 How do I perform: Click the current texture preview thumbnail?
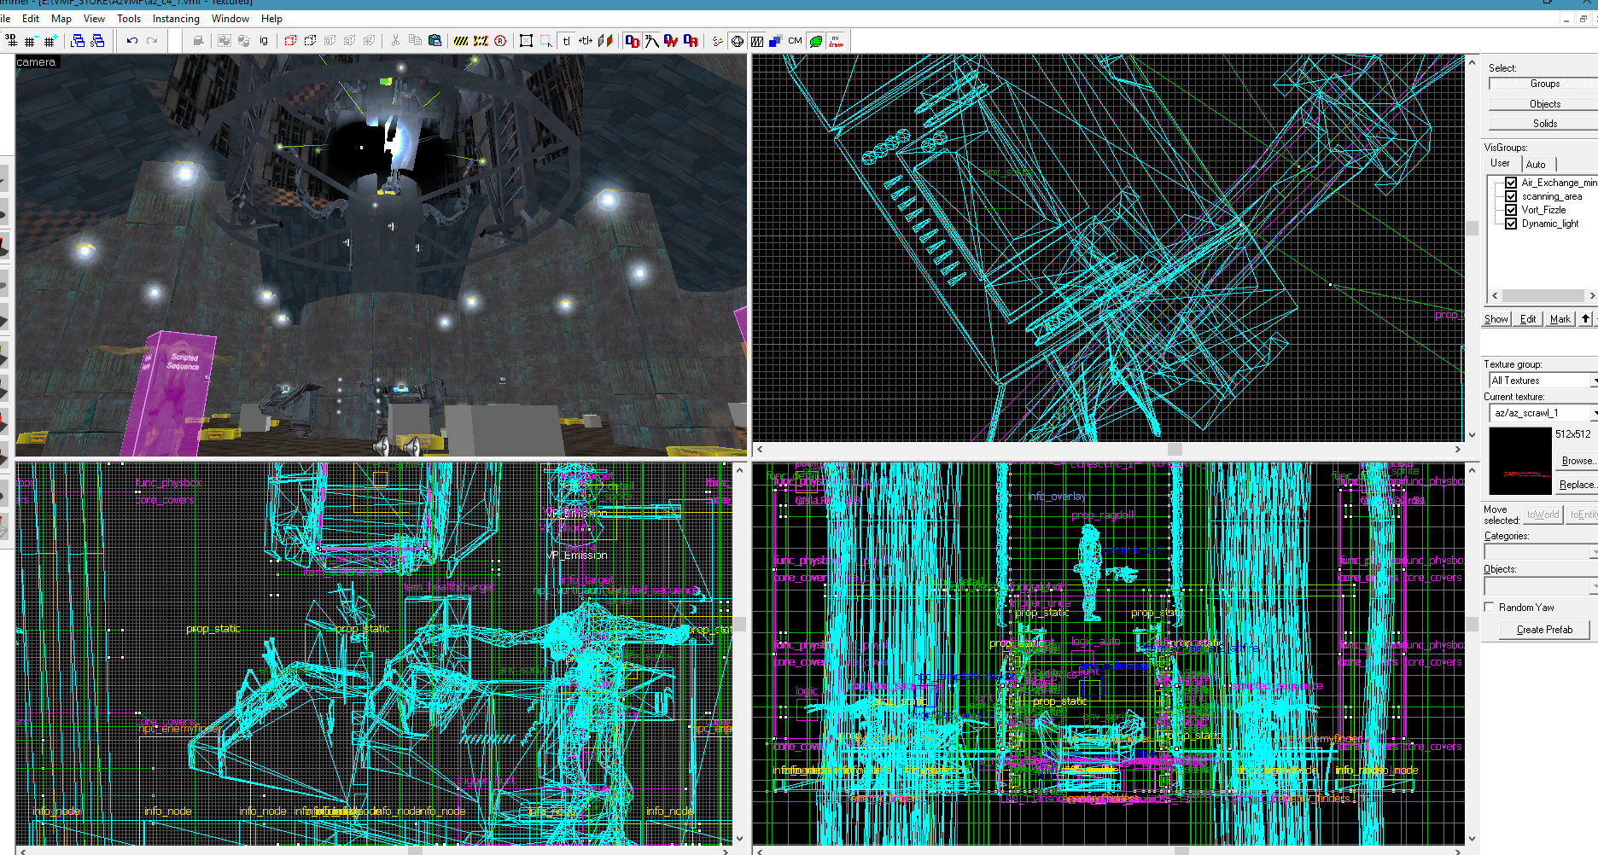1520,461
